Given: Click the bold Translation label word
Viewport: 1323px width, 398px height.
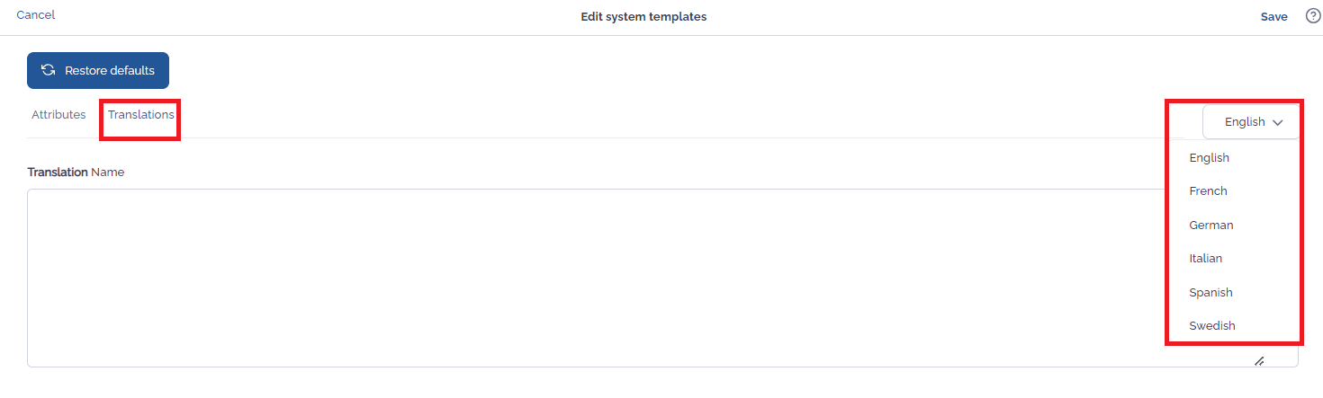Looking at the screenshot, I should point(58,172).
